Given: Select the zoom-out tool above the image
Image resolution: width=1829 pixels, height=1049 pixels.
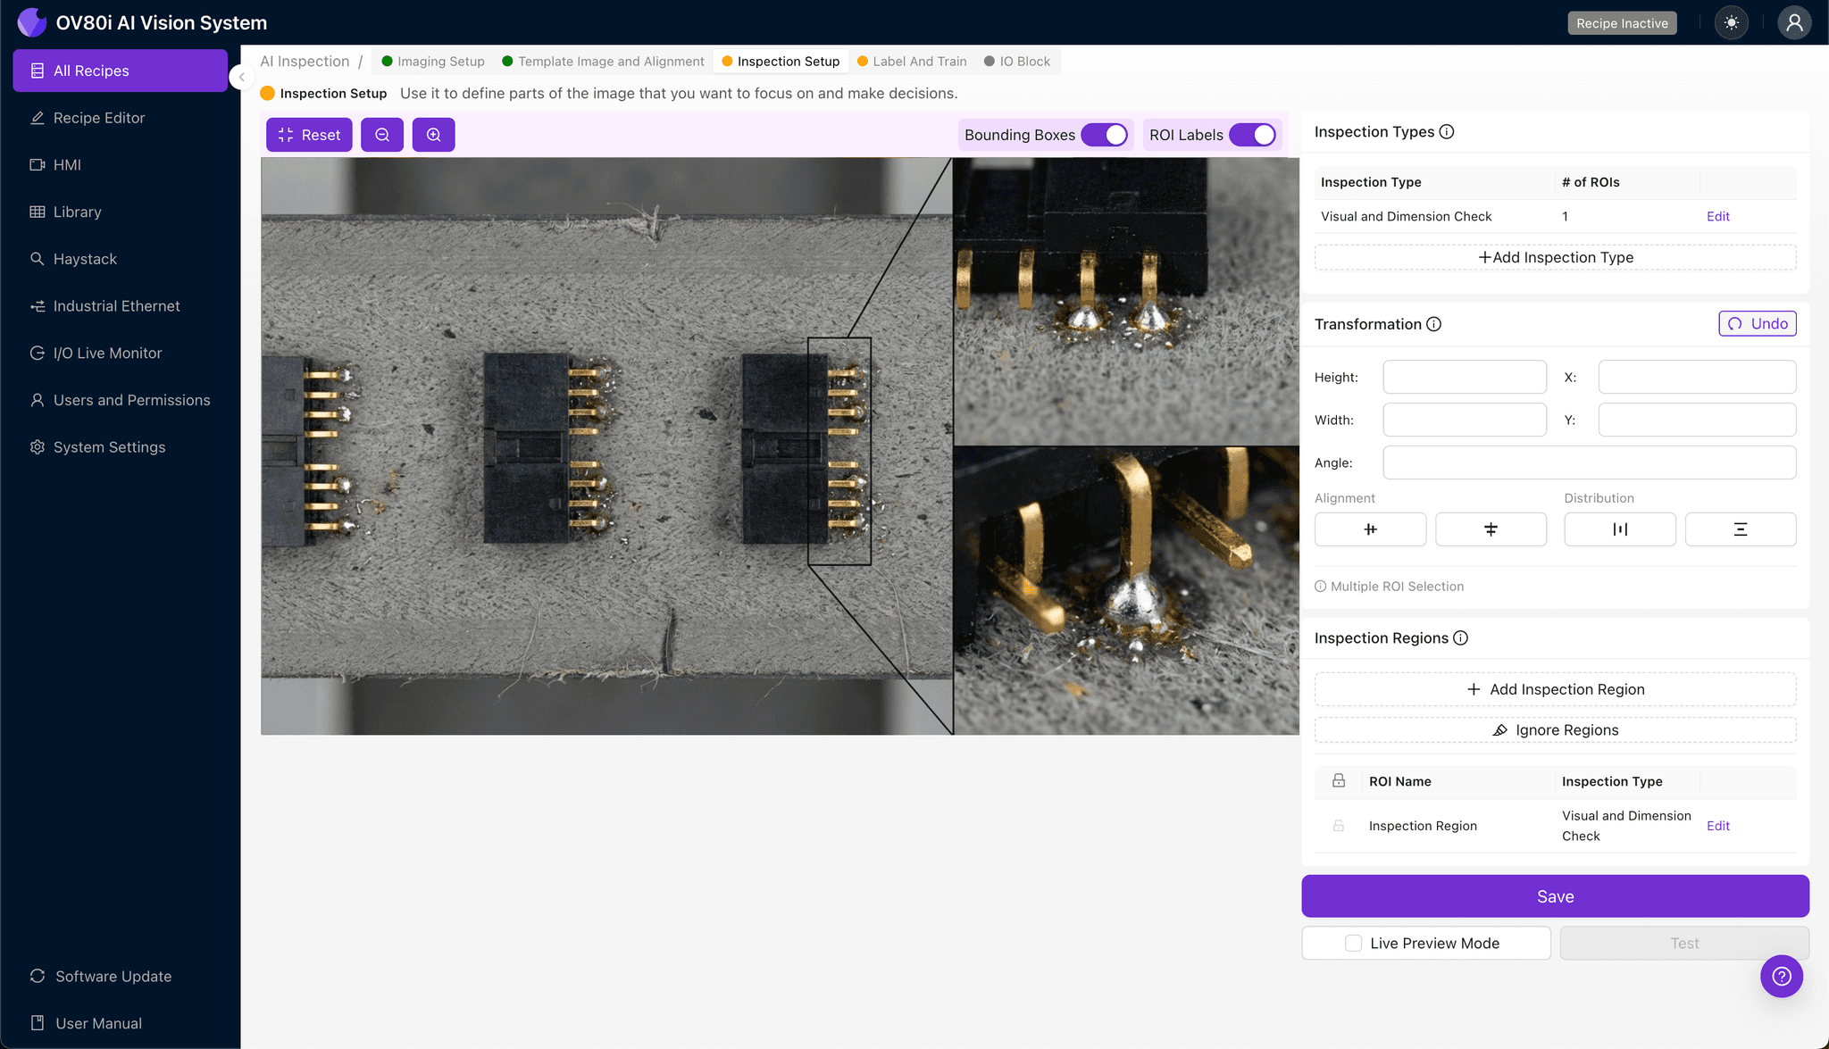Looking at the screenshot, I should [x=382, y=134].
